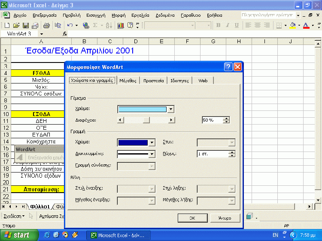Viewport: 322px width, 241px height.
Task: Open the Σχεδίαση drawing menu
Action: [x=14, y=216]
